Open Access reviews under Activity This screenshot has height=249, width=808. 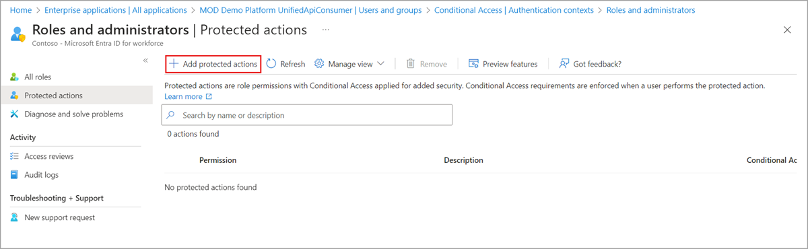pos(49,156)
